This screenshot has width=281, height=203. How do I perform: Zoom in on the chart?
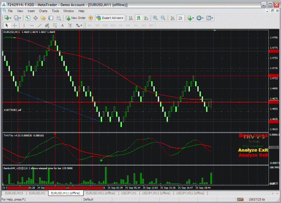click(155, 18)
